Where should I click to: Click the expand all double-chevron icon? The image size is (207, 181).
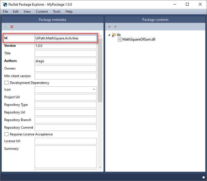[x=110, y=27]
